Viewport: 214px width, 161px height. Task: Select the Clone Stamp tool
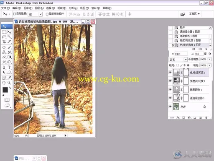(4, 52)
